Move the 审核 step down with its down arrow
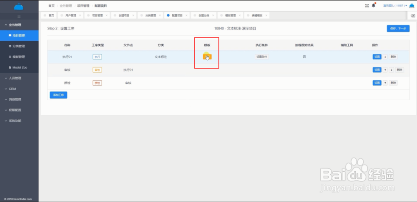The height and width of the screenshot is (202, 417). point(391,70)
